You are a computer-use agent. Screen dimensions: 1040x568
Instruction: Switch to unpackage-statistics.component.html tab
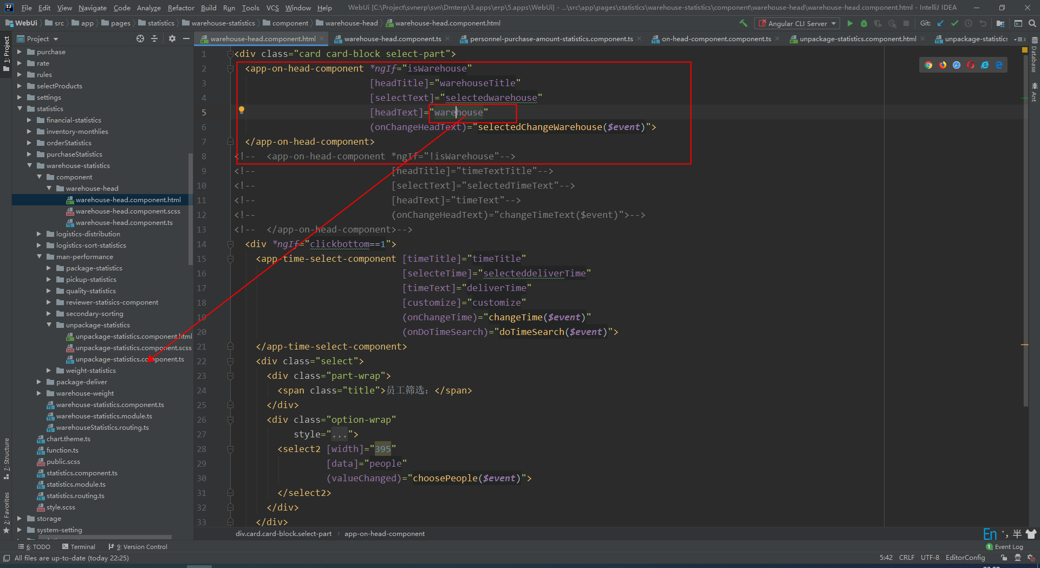858,38
